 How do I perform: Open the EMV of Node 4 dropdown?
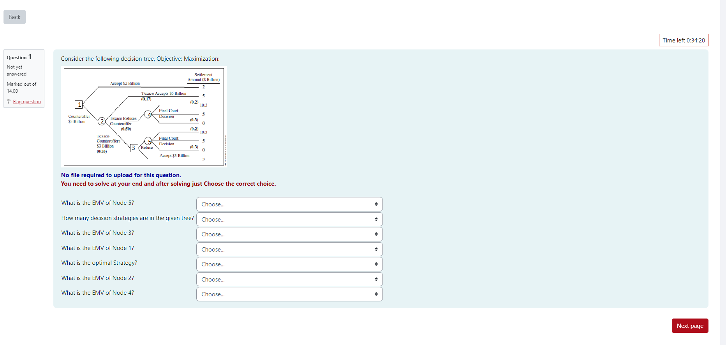click(x=289, y=294)
